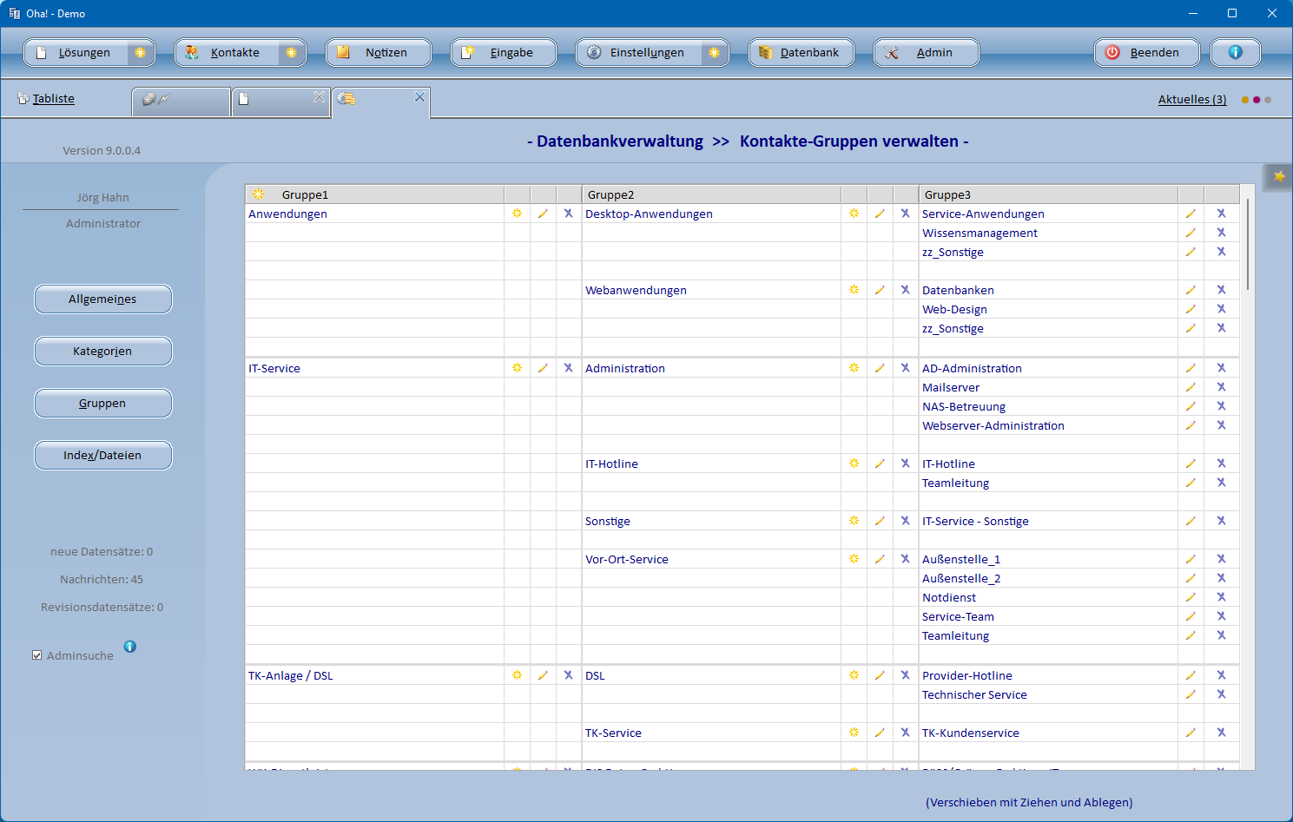Open the Aktuelles (3) link
The height and width of the screenshot is (822, 1293).
tap(1191, 100)
